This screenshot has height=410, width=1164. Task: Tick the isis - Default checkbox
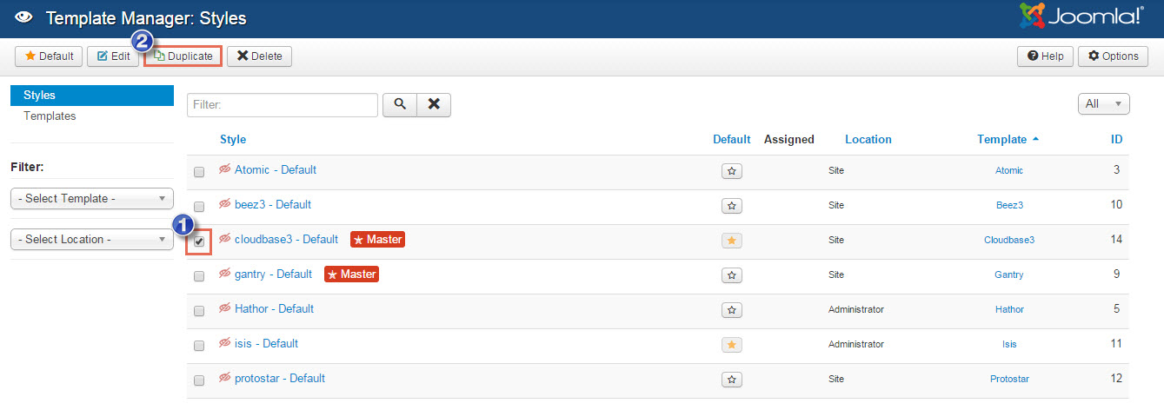(199, 346)
